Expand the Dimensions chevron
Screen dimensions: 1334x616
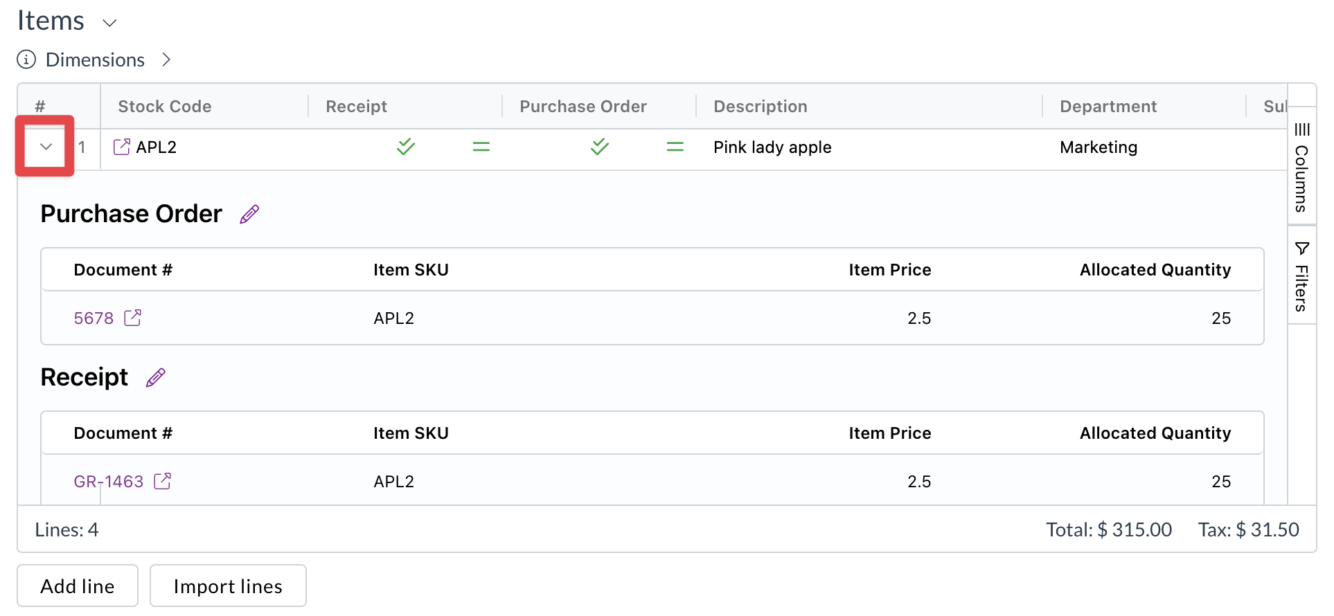tap(166, 60)
